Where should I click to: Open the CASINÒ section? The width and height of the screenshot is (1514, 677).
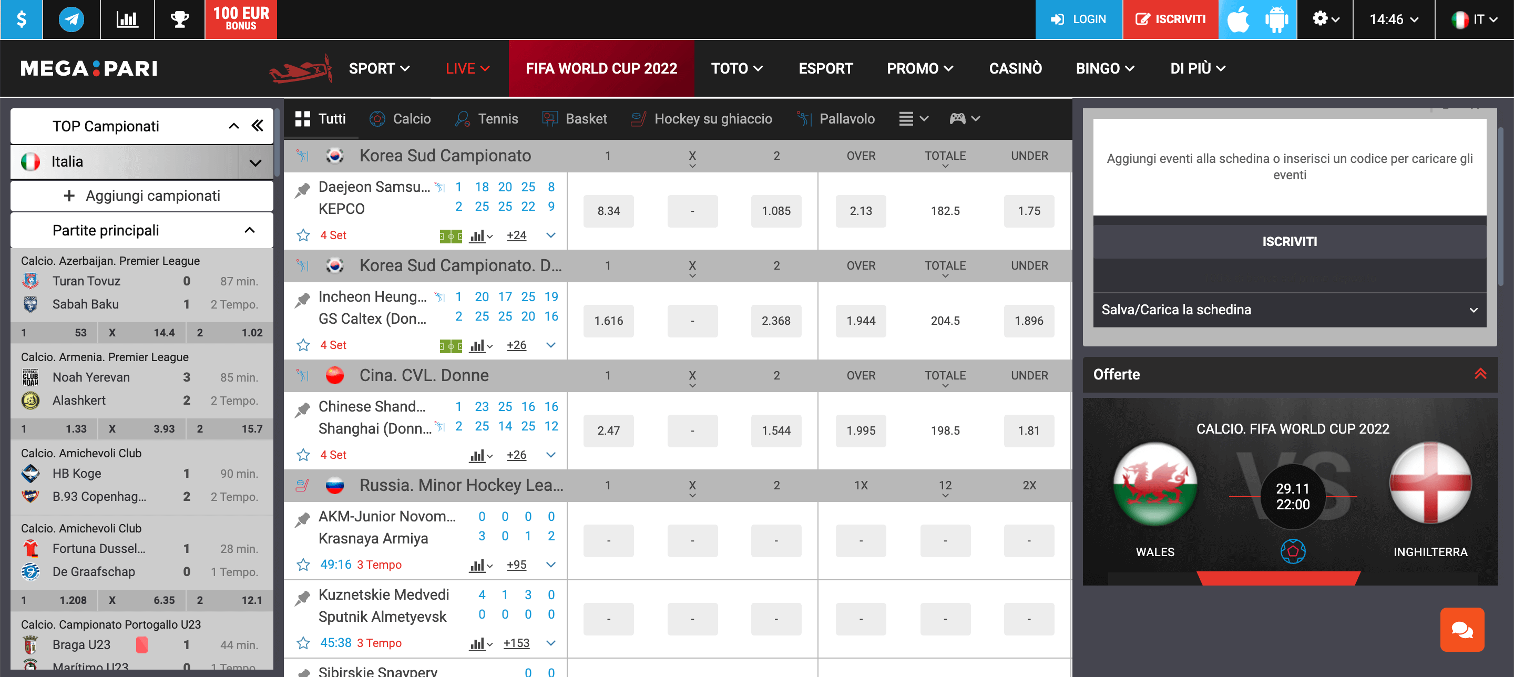coord(1015,69)
